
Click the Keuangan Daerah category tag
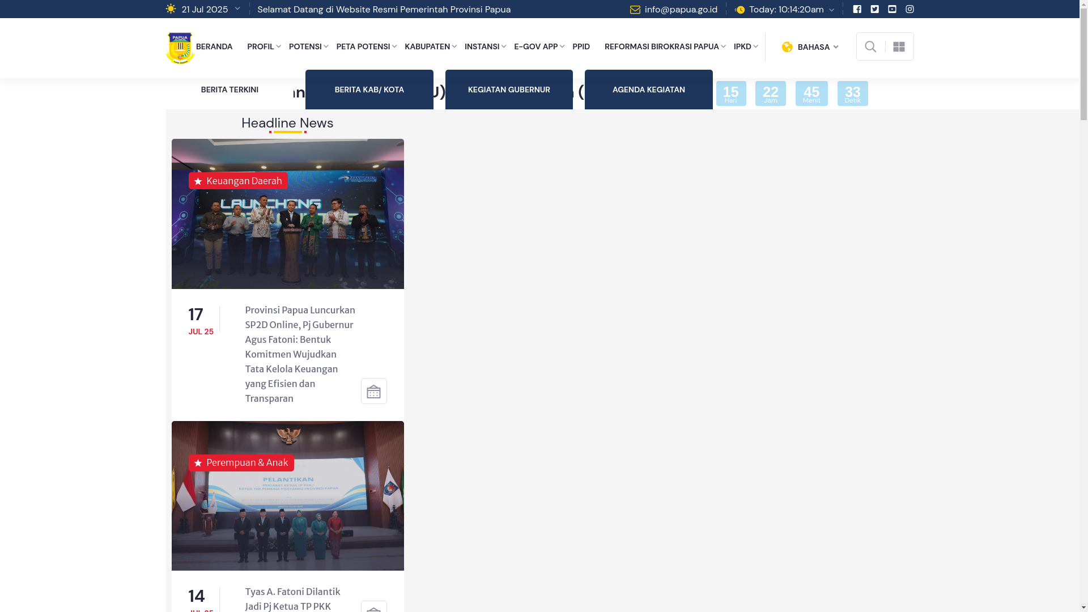(238, 181)
